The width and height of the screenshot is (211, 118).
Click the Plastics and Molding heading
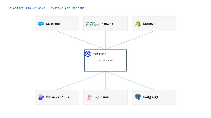tap(47, 8)
